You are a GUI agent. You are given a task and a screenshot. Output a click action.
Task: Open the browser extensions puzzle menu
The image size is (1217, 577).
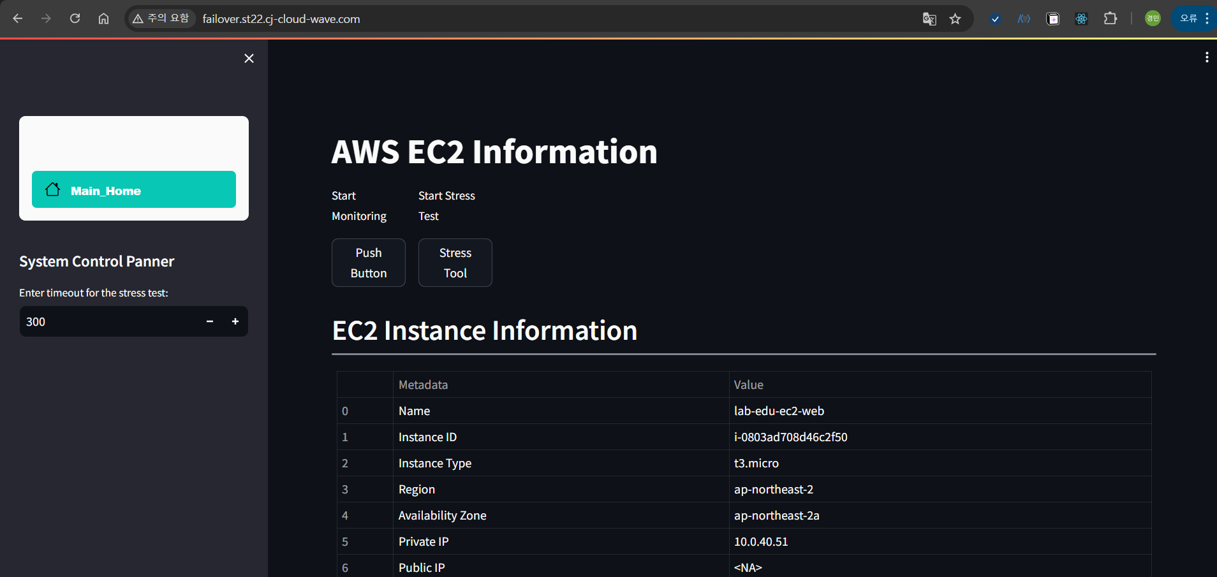tap(1110, 18)
